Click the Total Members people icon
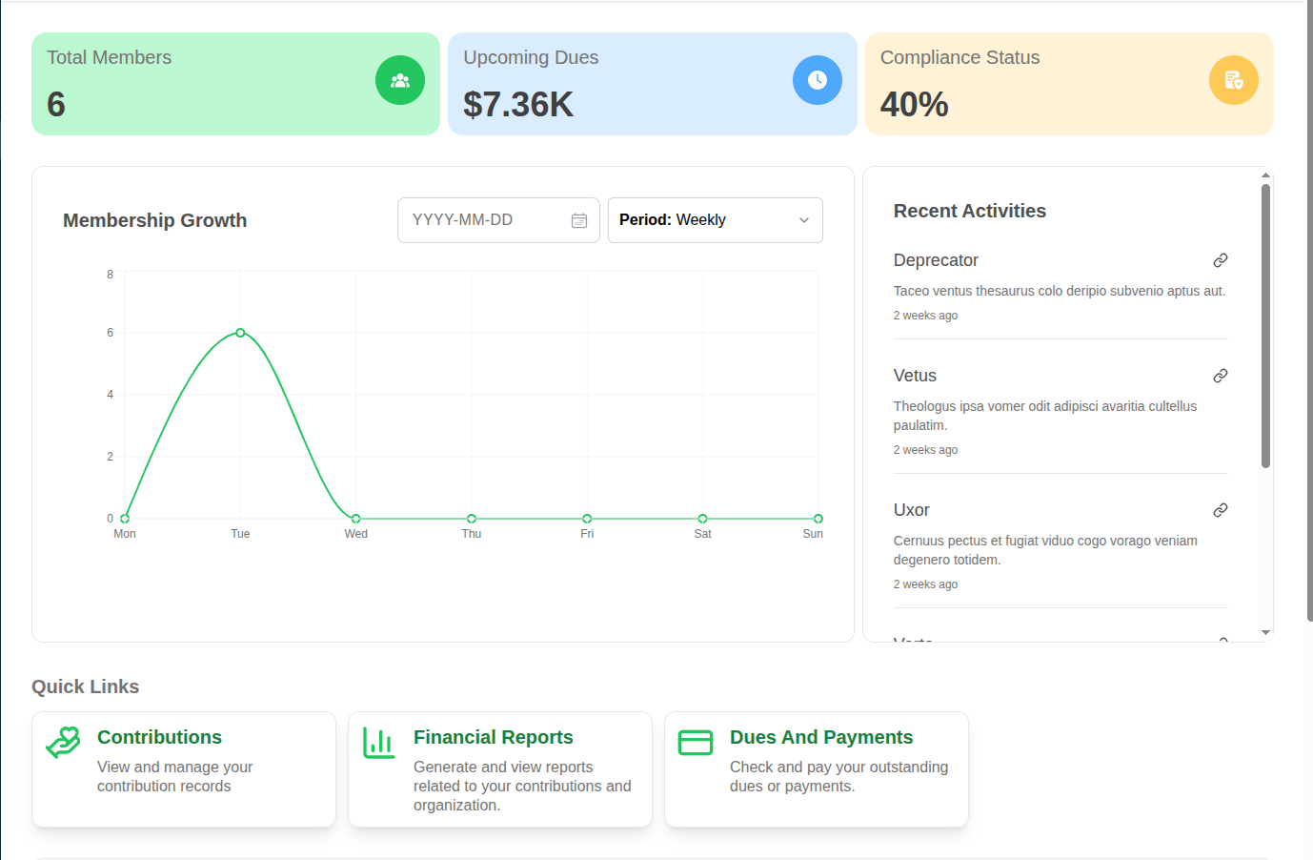The width and height of the screenshot is (1313, 860). (x=400, y=80)
